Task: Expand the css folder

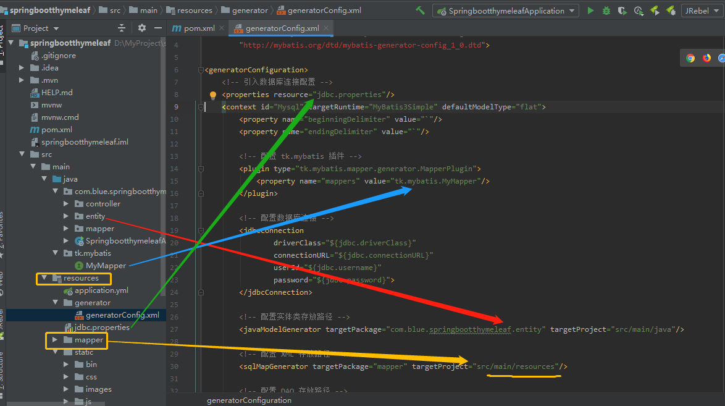Action: point(66,377)
